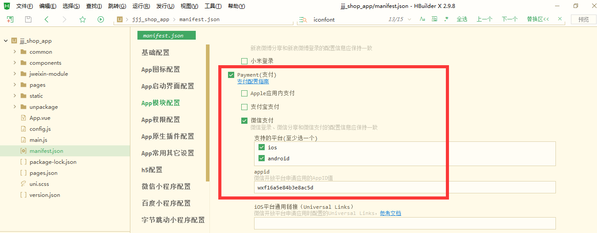
Task: Enable the 小米登录 checkbox
Action: (x=244, y=61)
